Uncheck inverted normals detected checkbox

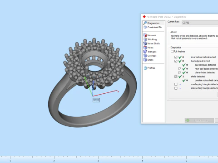coord(176,57)
